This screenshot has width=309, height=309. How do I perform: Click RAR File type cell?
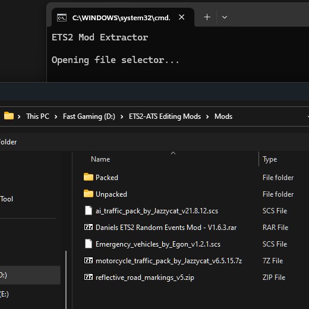(275, 228)
